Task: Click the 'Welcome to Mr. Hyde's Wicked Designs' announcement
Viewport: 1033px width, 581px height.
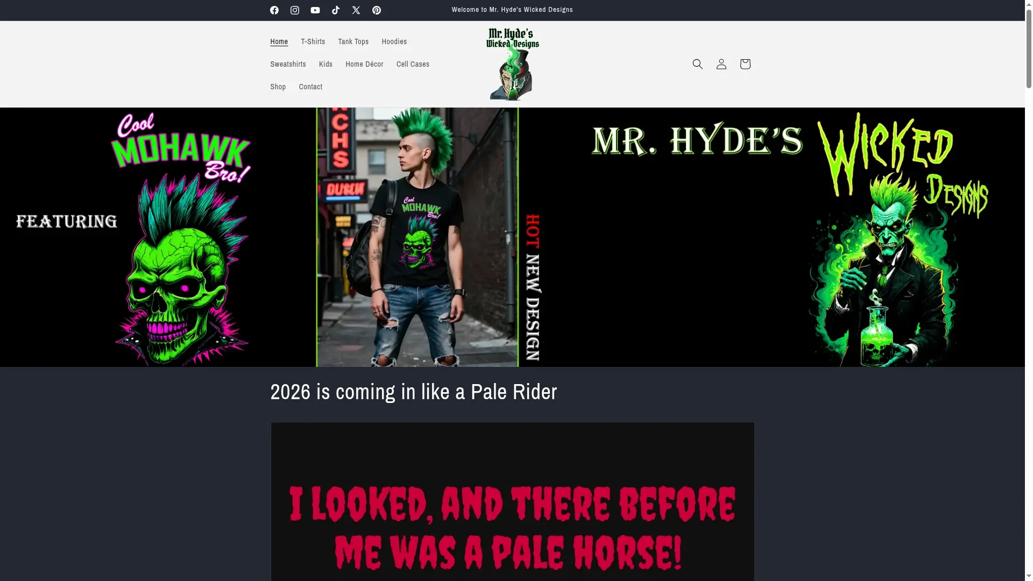Action: tap(512, 10)
